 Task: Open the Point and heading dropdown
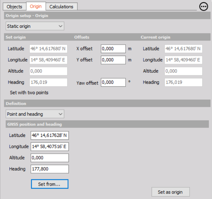click(x=35, y=114)
